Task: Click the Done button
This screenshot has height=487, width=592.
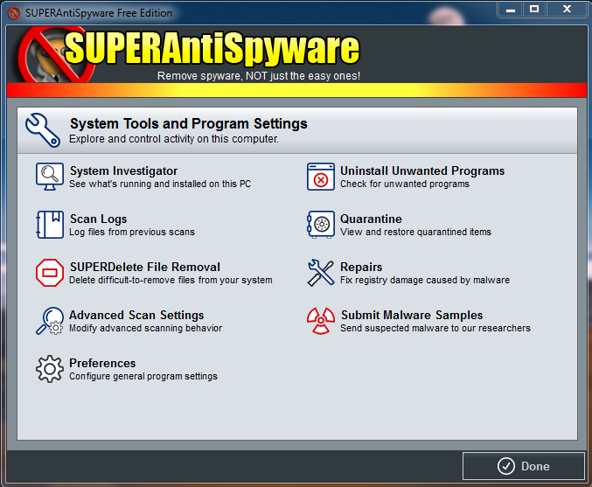Action: point(523,466)
